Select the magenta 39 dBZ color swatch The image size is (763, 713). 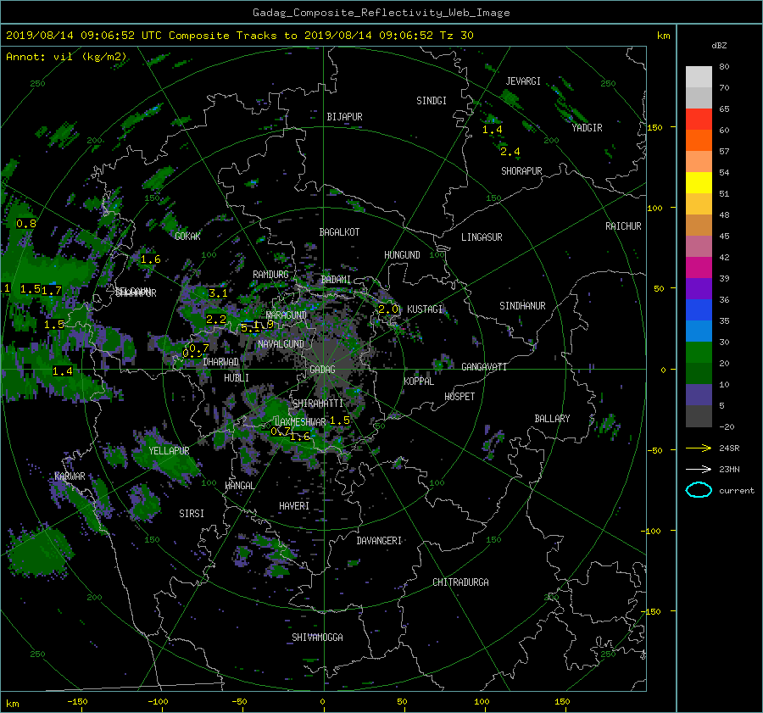699,268
